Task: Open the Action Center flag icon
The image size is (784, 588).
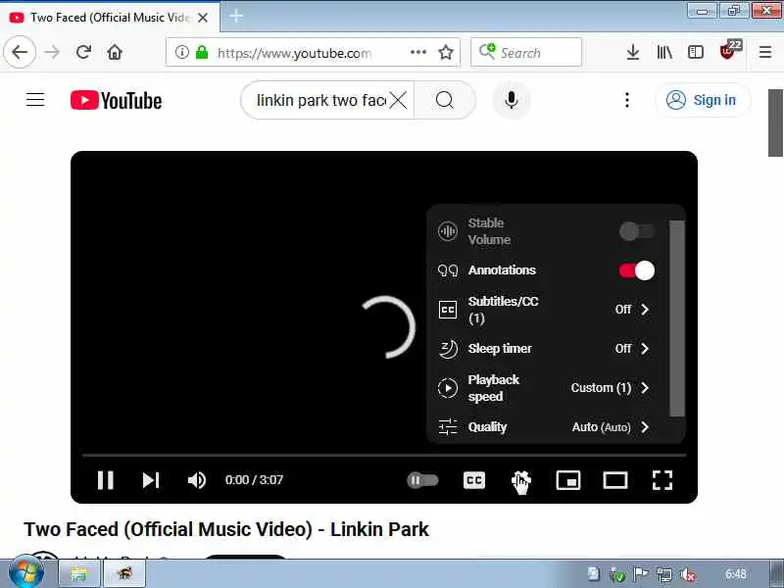Action: coord(641,575)
